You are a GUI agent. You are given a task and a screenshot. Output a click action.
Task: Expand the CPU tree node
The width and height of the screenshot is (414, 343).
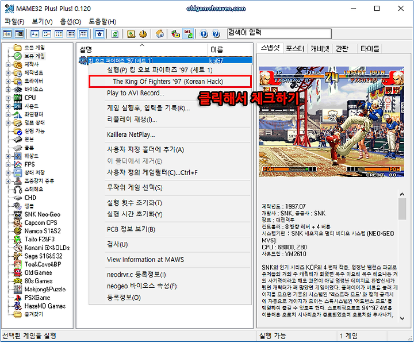coord(8,98)
